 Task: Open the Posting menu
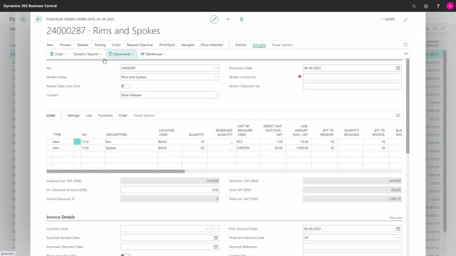pos(100,45)
